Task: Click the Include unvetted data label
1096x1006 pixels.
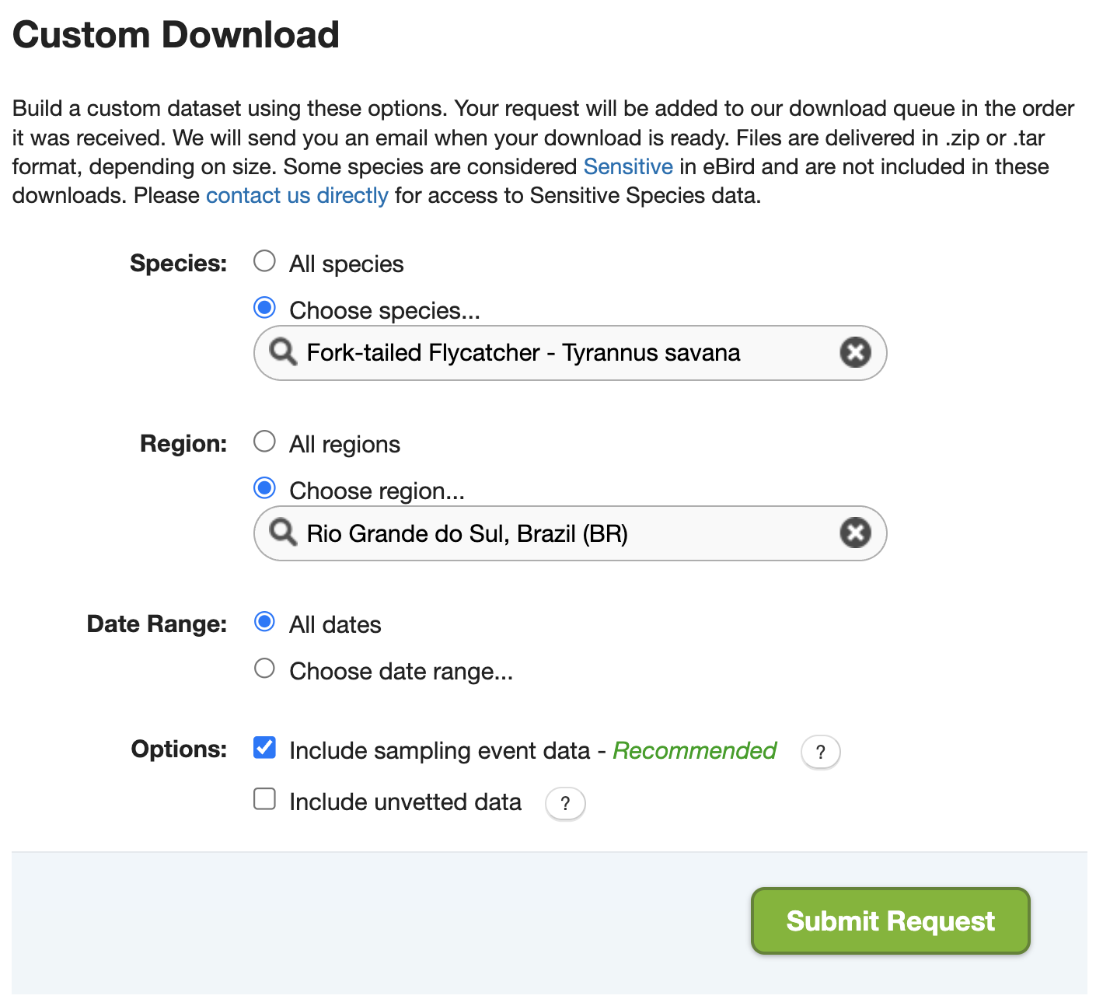Action: [x=405, y=802]
